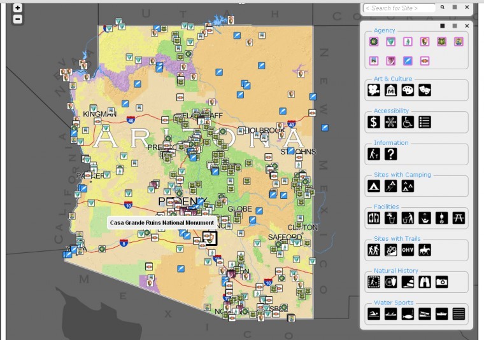Image resolution: width=484 pixels, height=340 pixels.
Task: Close the filter categories panel
Action: point(467,26)
